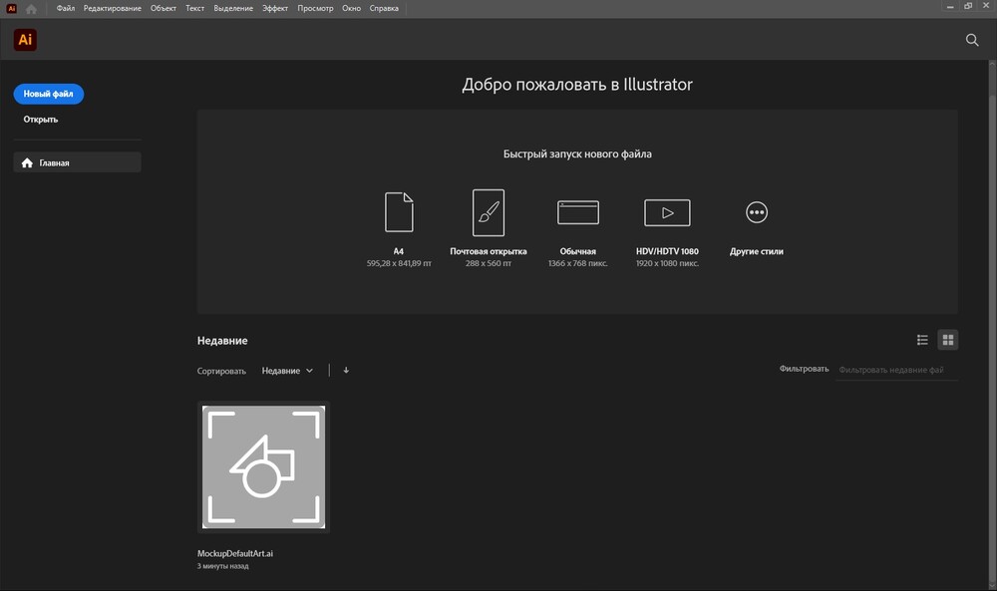This screenshot has width=997, height=591.
Task: Click the filter recent files field
Action: [x=894, y=370]
